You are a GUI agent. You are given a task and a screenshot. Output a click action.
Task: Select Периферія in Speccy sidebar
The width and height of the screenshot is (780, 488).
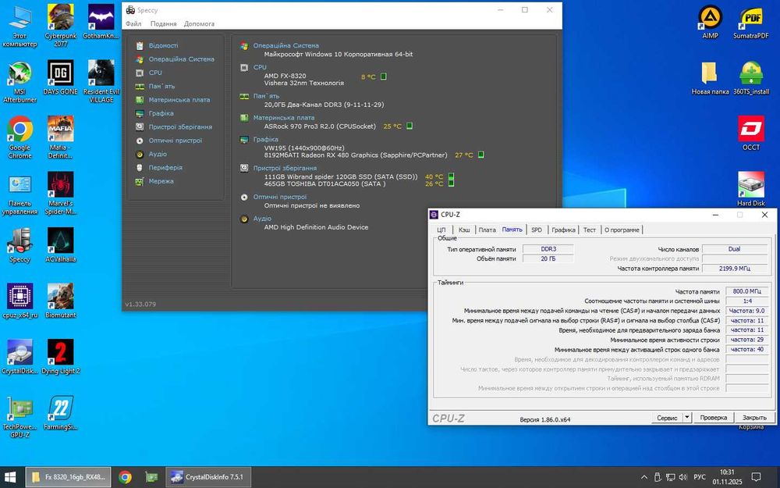click(165, 167)
